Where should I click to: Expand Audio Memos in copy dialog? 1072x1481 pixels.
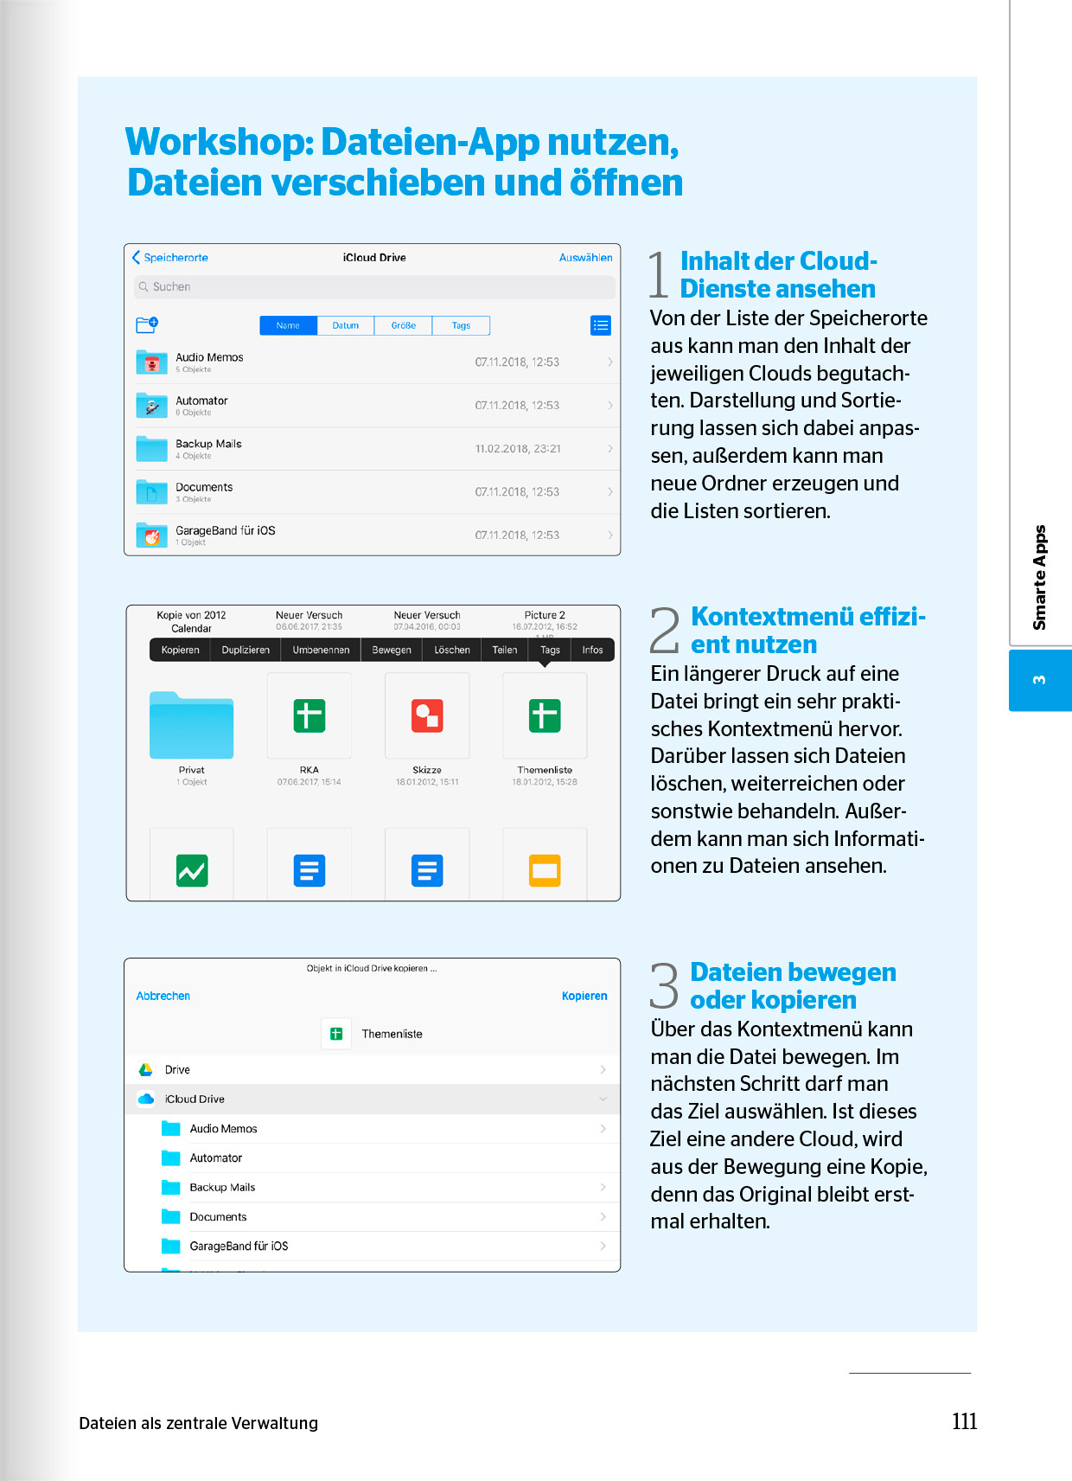603,1128
